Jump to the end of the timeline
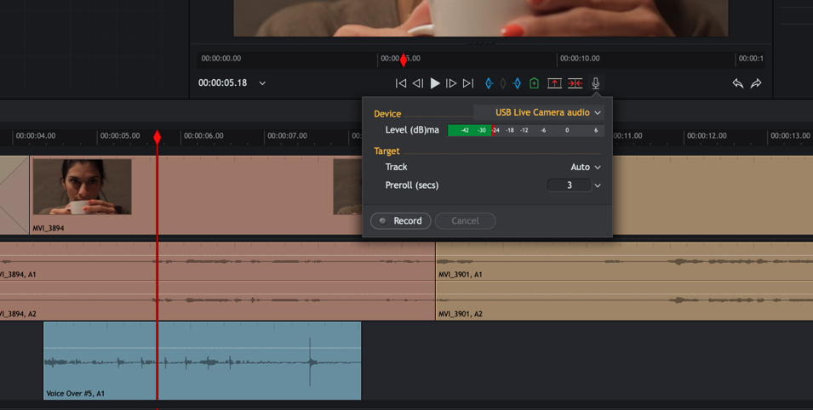 click(x=468, y=83)
